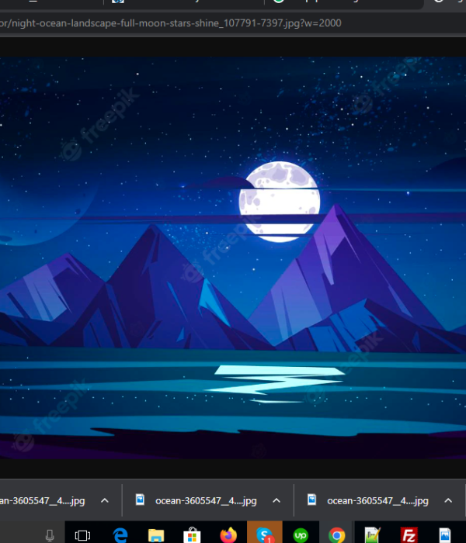The width and height of the screenshot is (466, 543).
Task: Launch FileZilla from the taskbar
Action: click(409, 535)
